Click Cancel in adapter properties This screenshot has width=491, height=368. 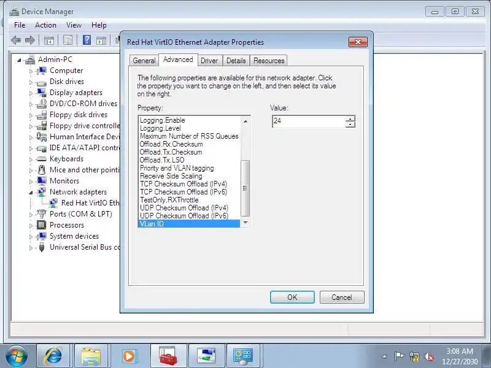point(342,297)
